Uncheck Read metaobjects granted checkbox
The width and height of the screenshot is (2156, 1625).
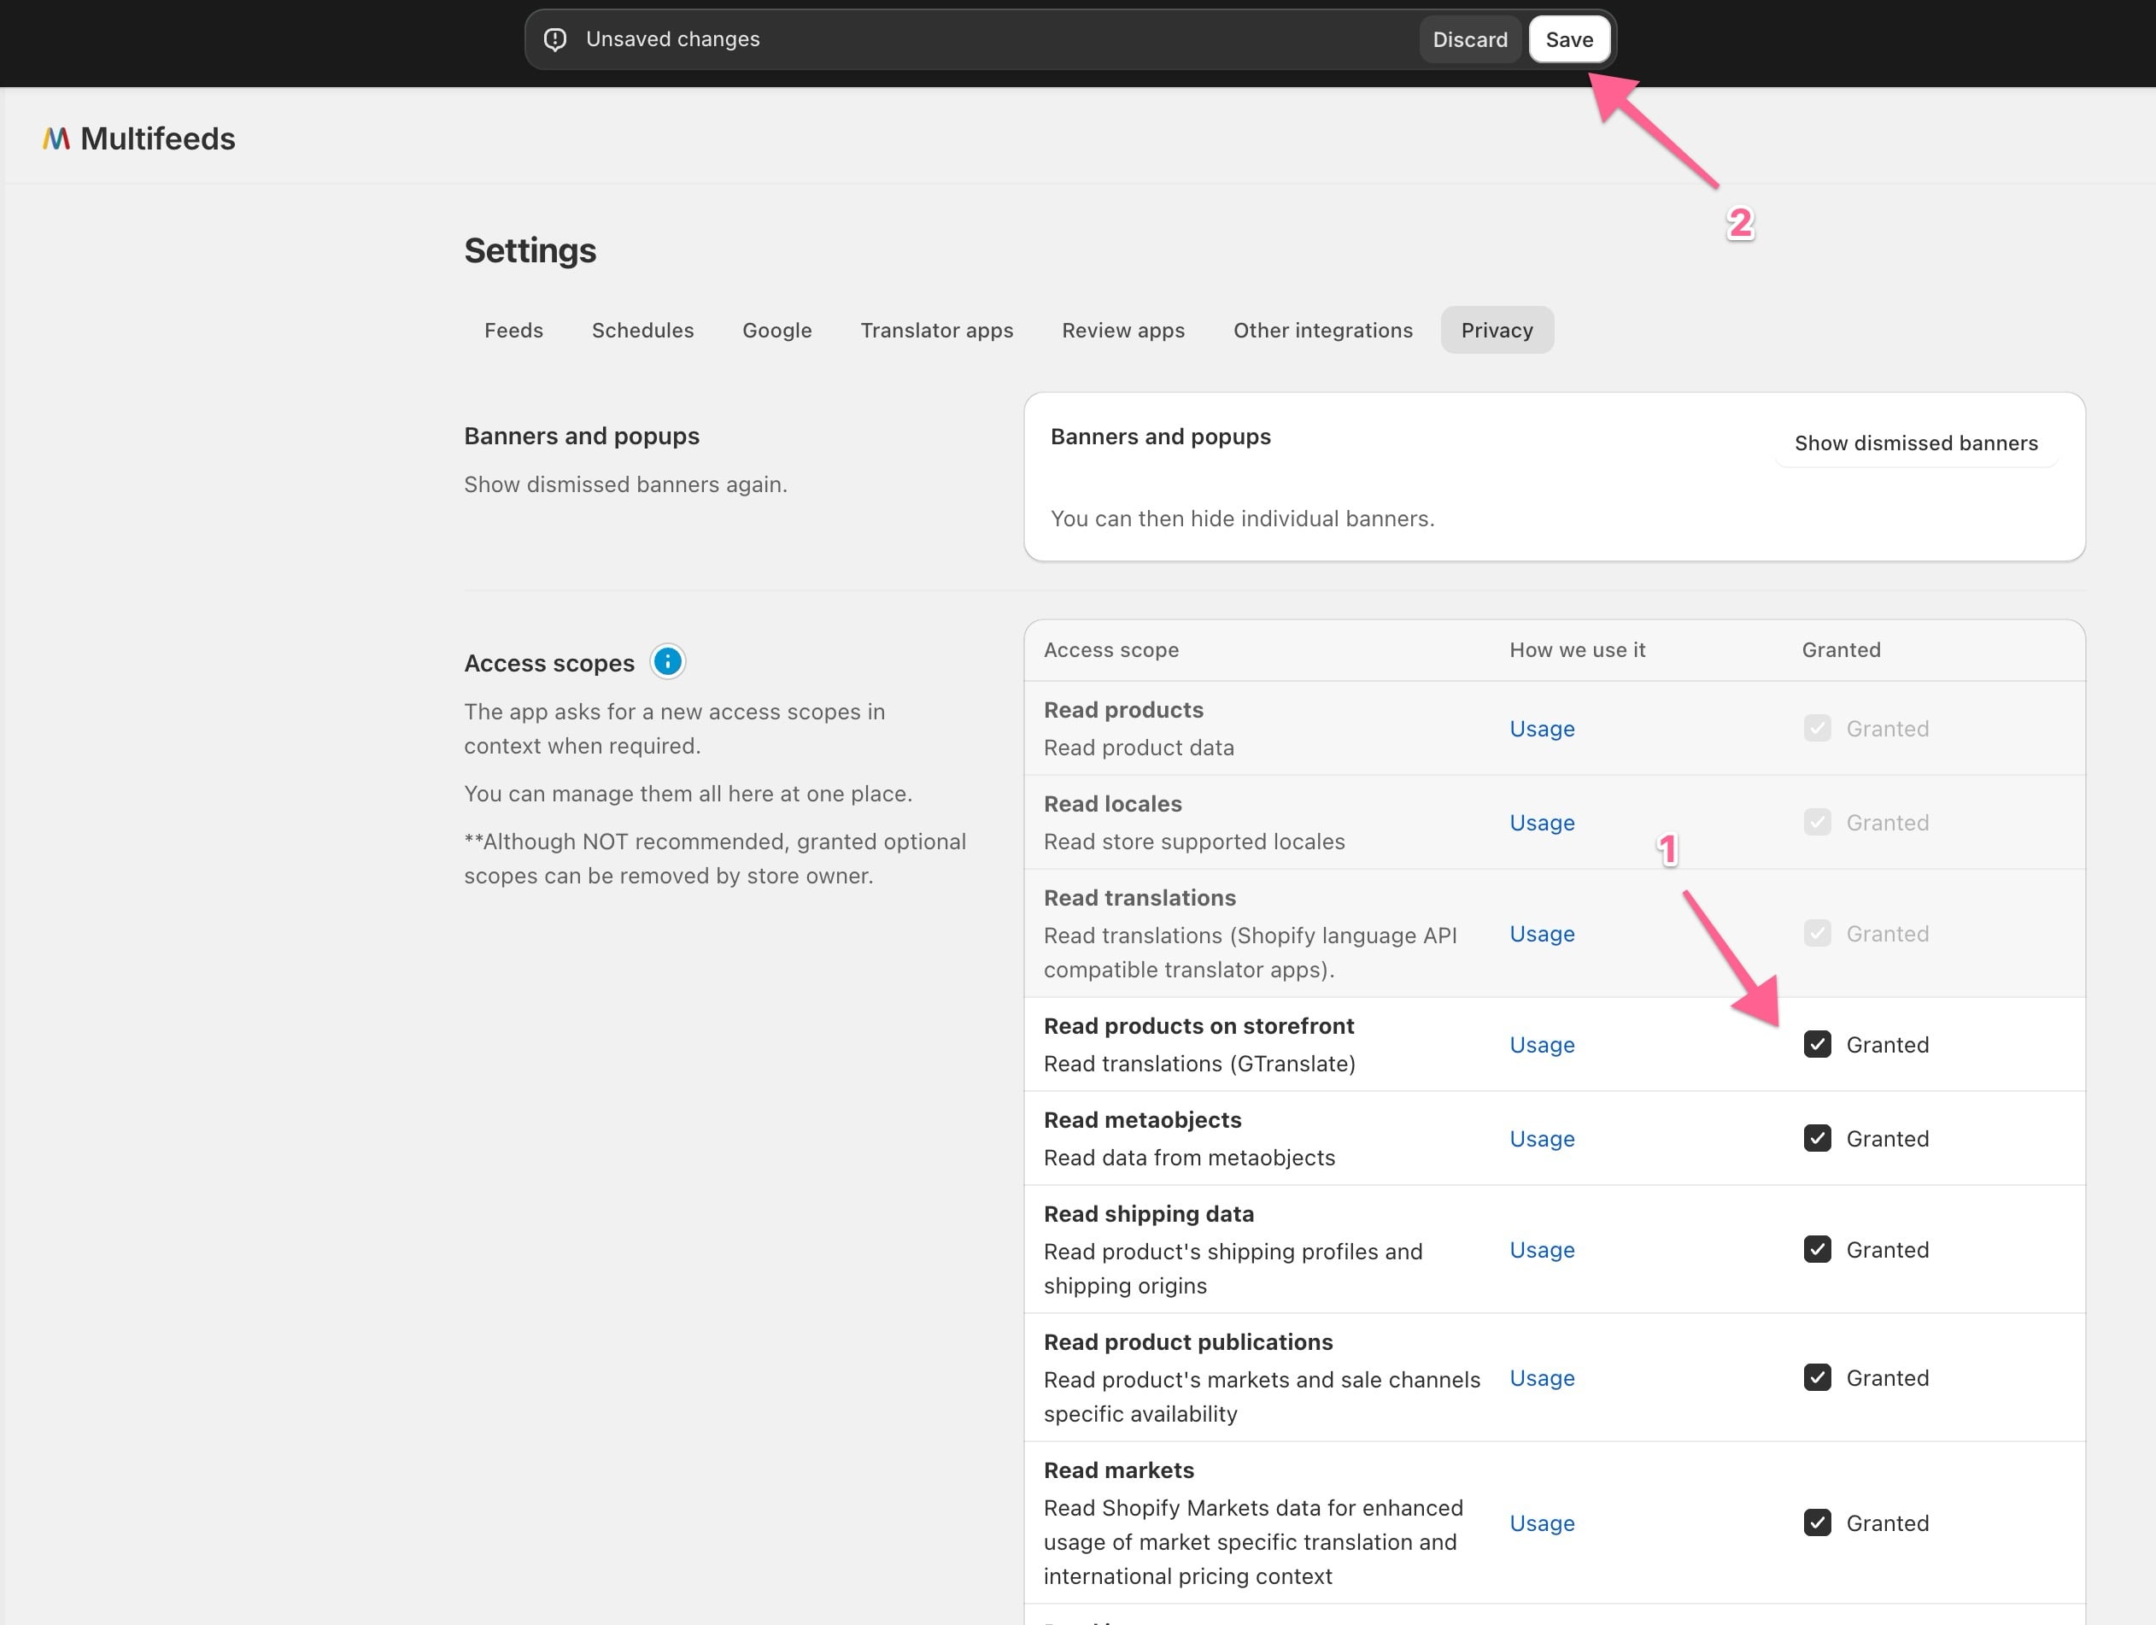(1817, 1139)
